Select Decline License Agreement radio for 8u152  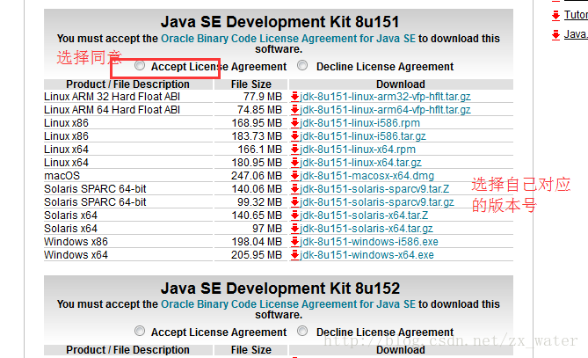click(302, 331)
